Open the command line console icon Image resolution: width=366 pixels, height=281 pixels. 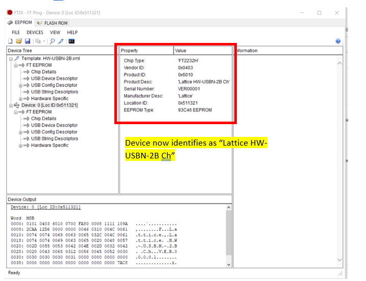71,41
